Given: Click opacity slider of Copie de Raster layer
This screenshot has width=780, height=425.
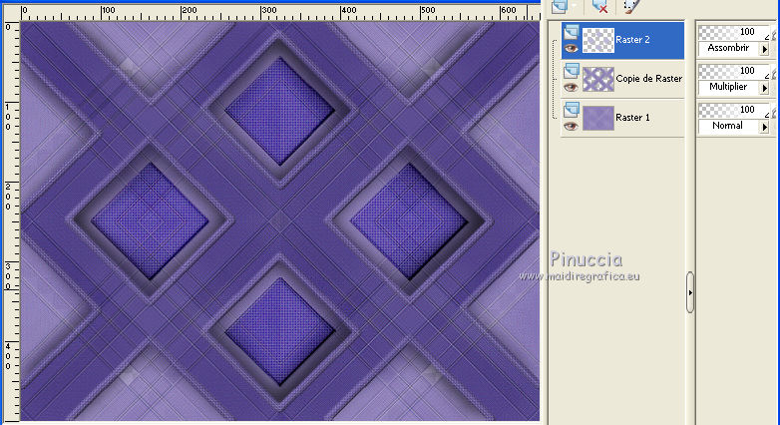Looking at the screenshot, I should point(734,71).
